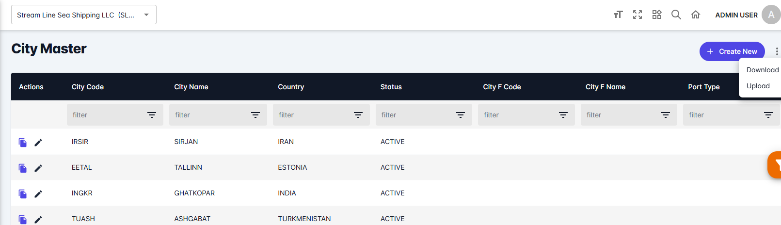Click the search magnifier icon
Screen dimensions: 781x225
point(676,15)
